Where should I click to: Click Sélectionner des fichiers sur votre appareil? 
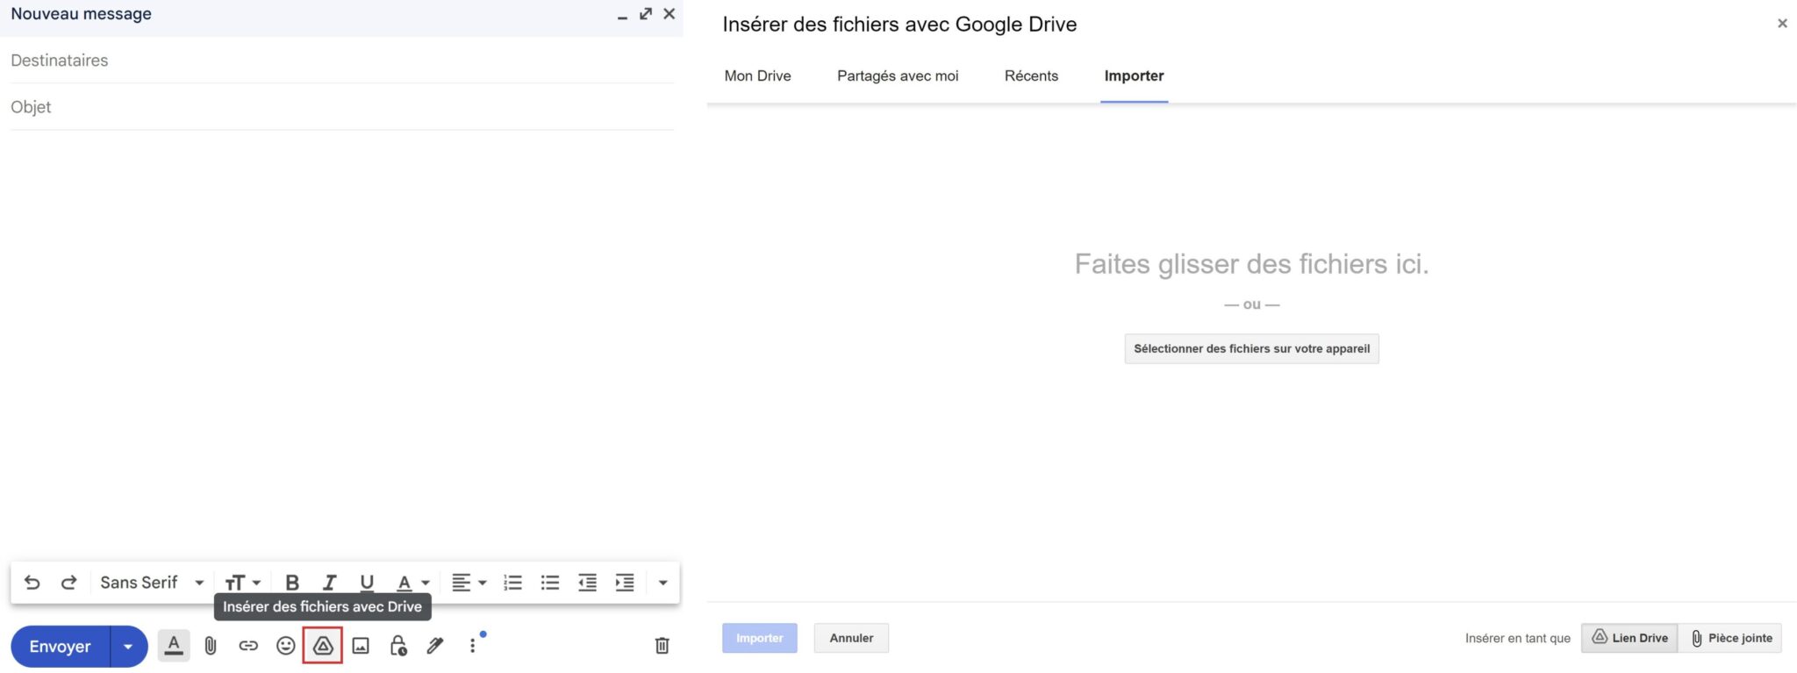[x=1251, y=348]
